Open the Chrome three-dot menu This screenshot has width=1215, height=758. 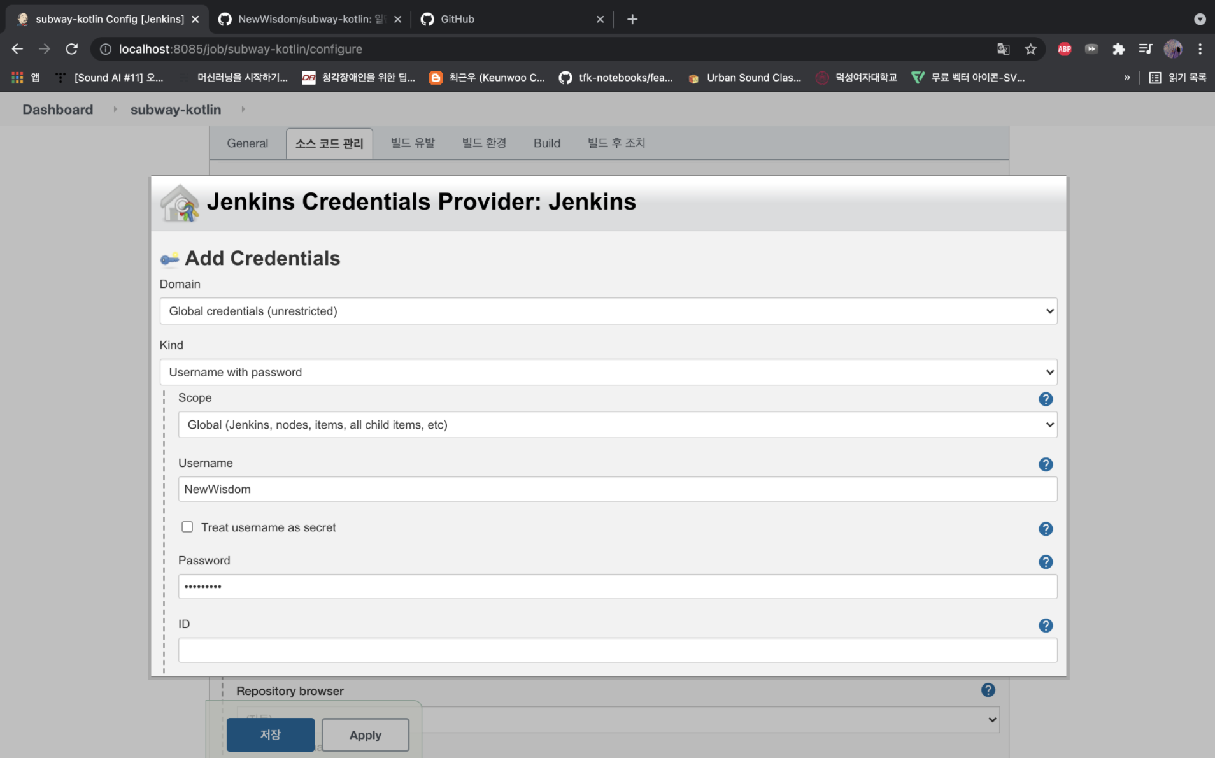point(1200,49)
